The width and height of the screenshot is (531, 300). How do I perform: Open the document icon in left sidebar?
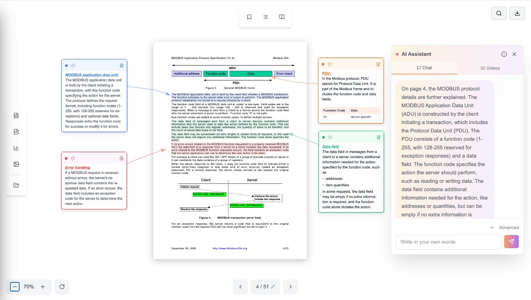(x=16, y=115)
